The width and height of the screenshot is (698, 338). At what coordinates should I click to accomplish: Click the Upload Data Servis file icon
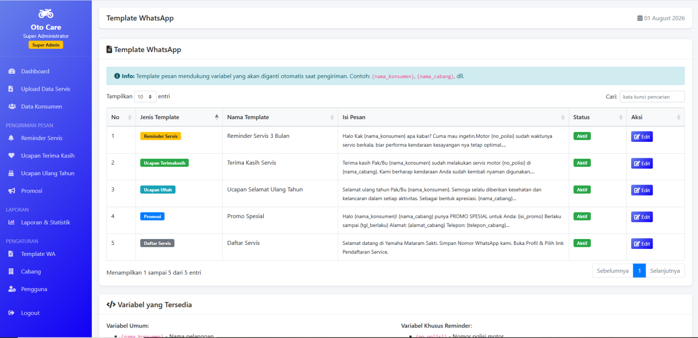11,89
